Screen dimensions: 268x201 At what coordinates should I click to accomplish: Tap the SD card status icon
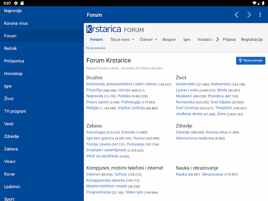coord(22,3)
